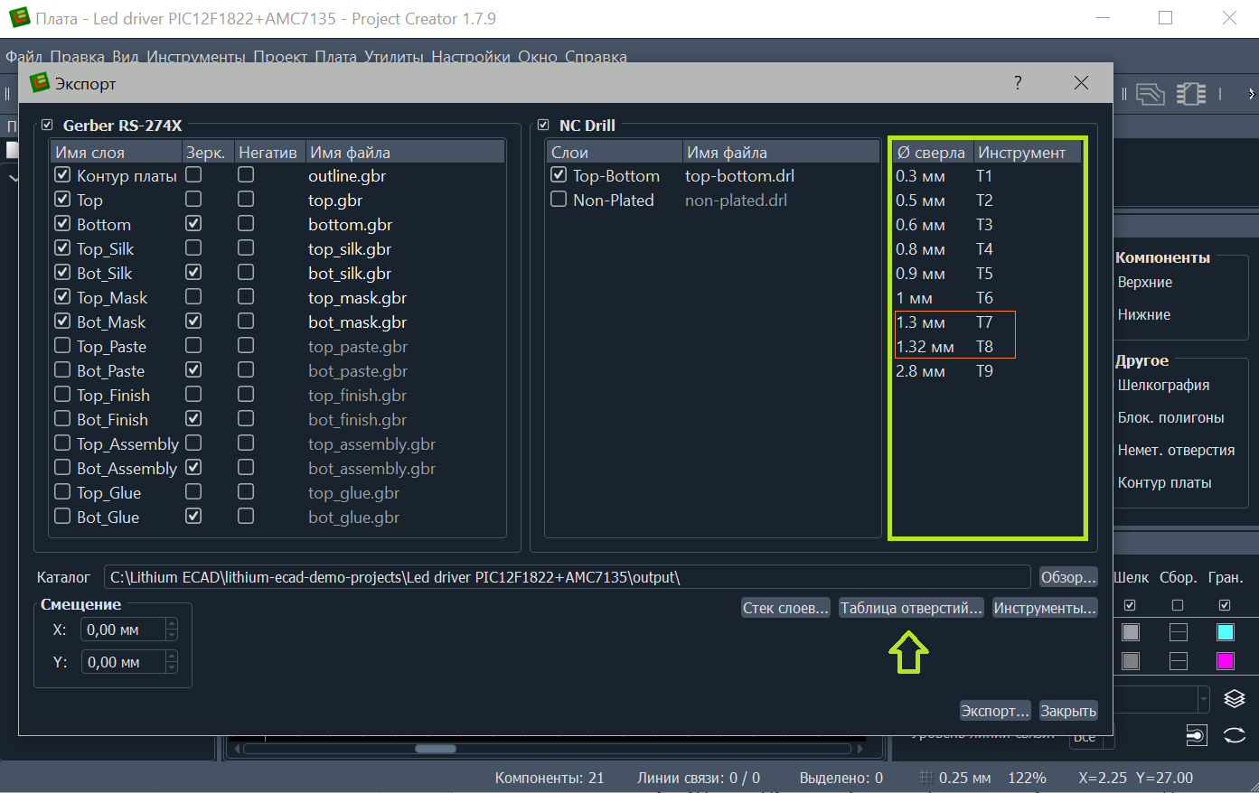Click the Экспорт... button
1259x793 pixels.
pyautogui.click(x=994, y=711)
